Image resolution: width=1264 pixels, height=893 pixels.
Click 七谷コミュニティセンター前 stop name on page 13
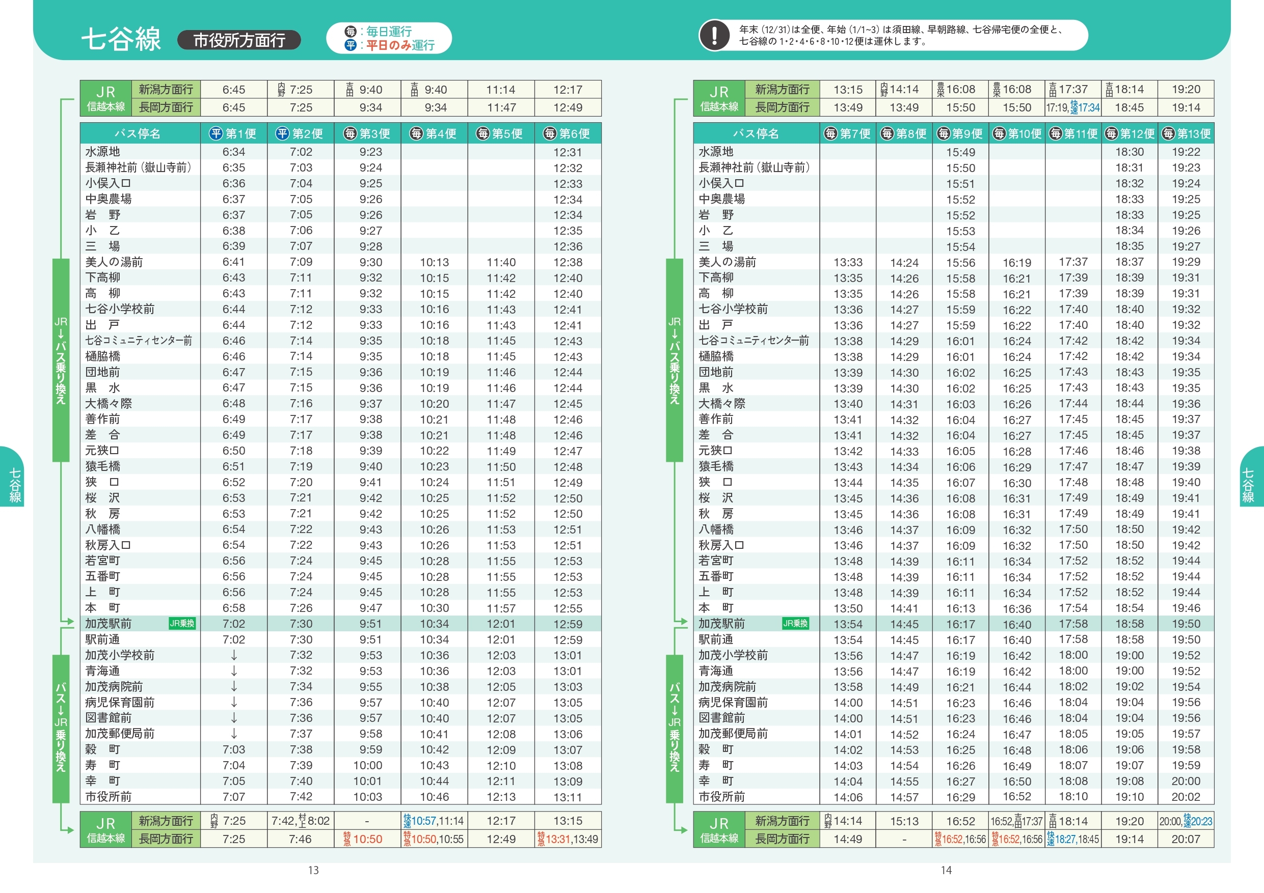[138, 341]
